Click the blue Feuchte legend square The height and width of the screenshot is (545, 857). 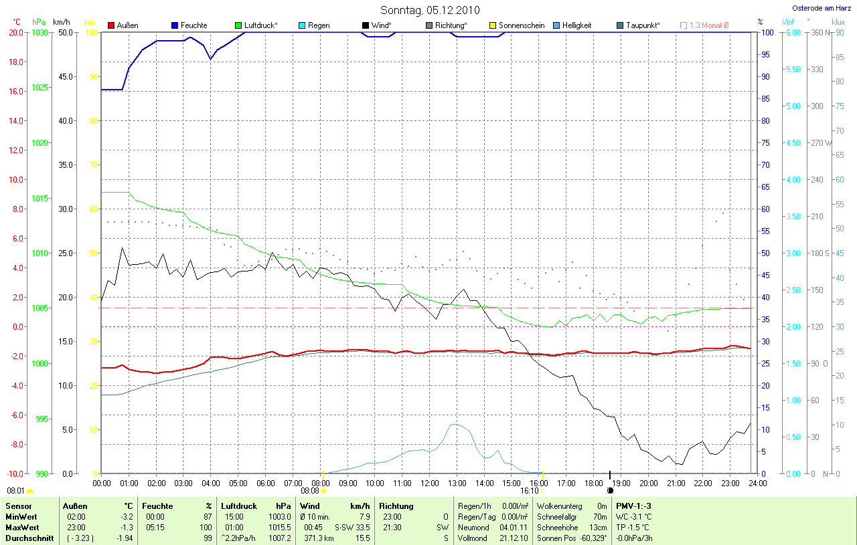click(175, 25)
